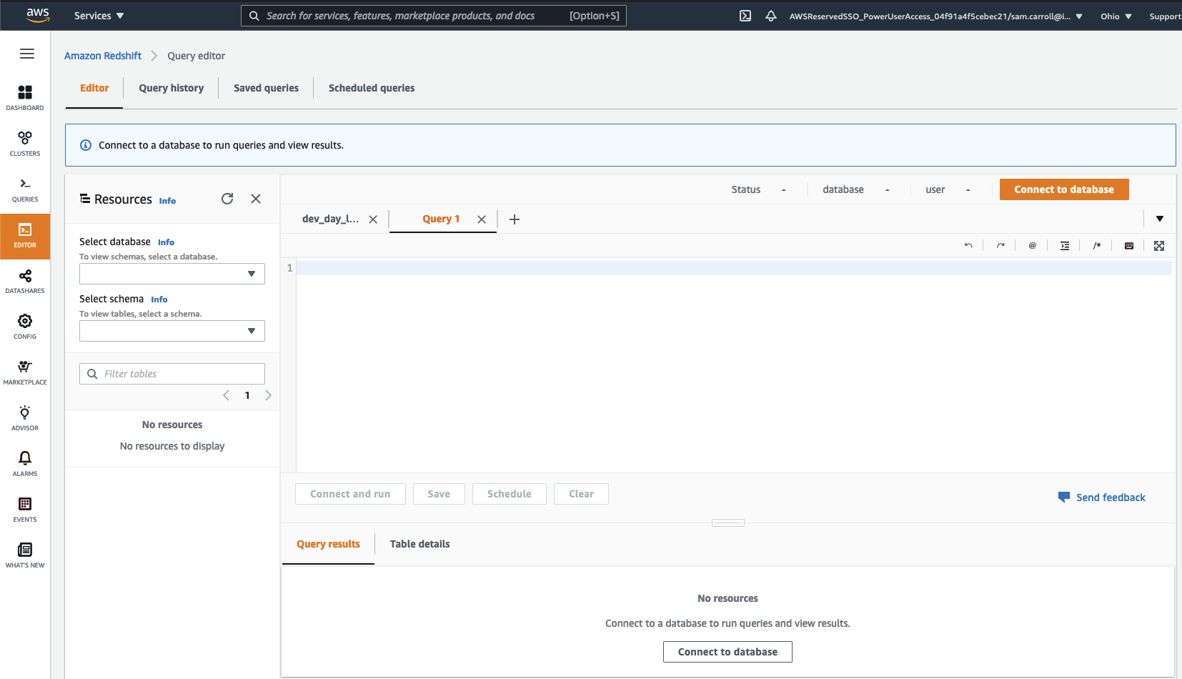Open the Dashboard sidebar icon
Image resolution: width=1182 pixels, height=679 pixels.
pyautogui.click(x=25, y=98)
